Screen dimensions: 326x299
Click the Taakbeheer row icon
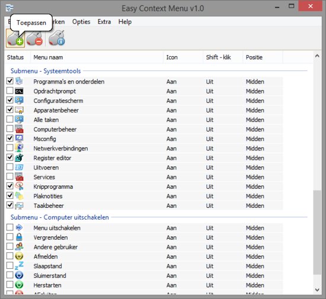tap(19, 205)
